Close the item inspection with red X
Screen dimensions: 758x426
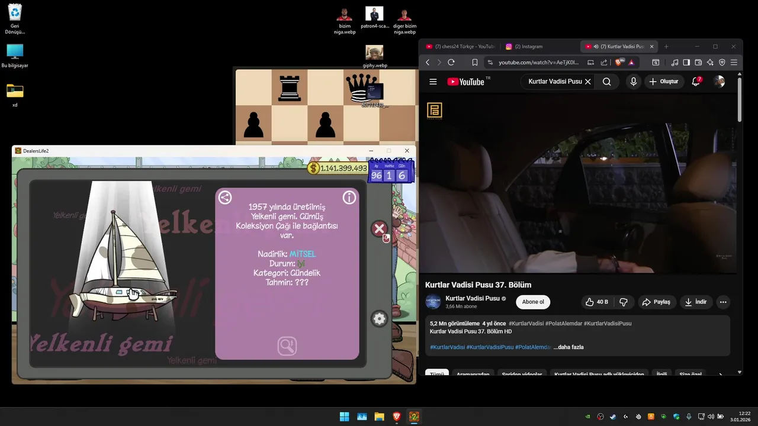point(380,229)
